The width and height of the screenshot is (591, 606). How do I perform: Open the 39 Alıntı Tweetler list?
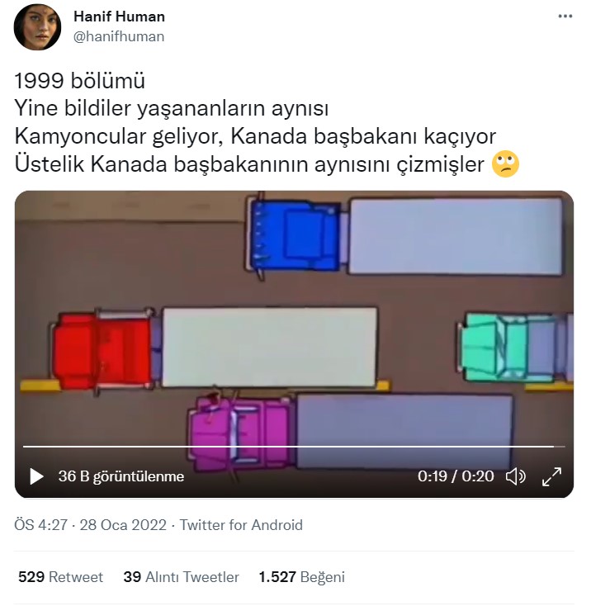pyautogui.click(x=181, y=576)
